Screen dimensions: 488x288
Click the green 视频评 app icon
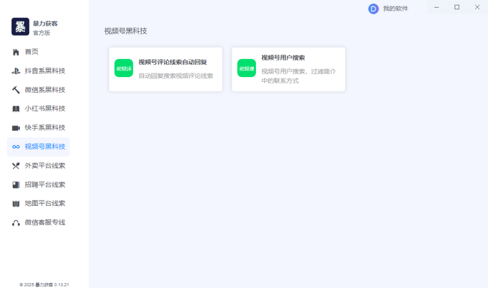(123, 68)
